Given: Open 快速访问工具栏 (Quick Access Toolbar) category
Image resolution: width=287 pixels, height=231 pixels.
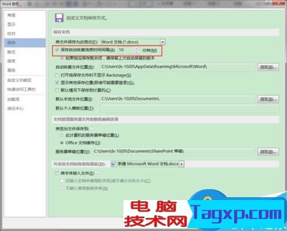Looking at the screenshot, I should (x=21, y=89).
